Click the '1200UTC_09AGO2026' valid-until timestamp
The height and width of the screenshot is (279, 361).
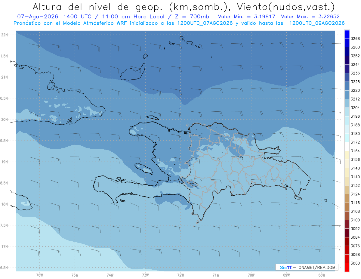point(317,23)
